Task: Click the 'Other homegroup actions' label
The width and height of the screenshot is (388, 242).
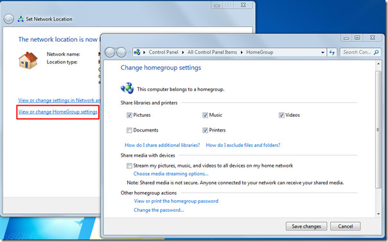Action: pyautogui.click(x=149, y=193)
